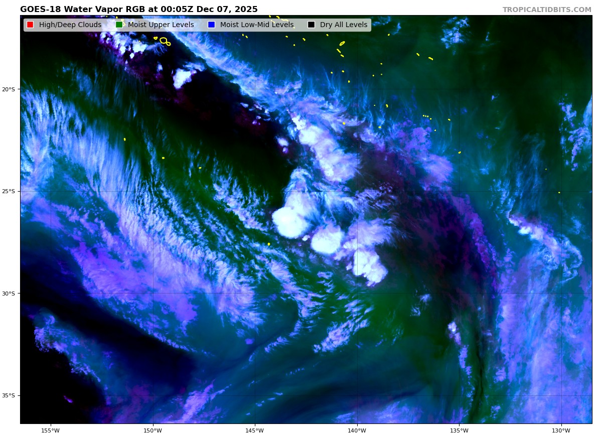
Task: Select the 150°W longitude axis label
Action: click(153, 430)
